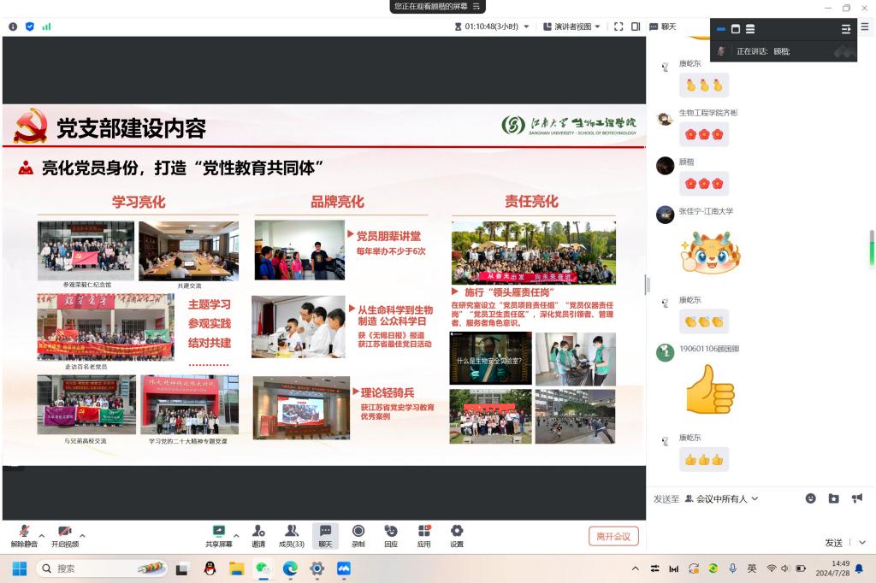
Task: Open the 成员(33) participants list
Action: 291,533
